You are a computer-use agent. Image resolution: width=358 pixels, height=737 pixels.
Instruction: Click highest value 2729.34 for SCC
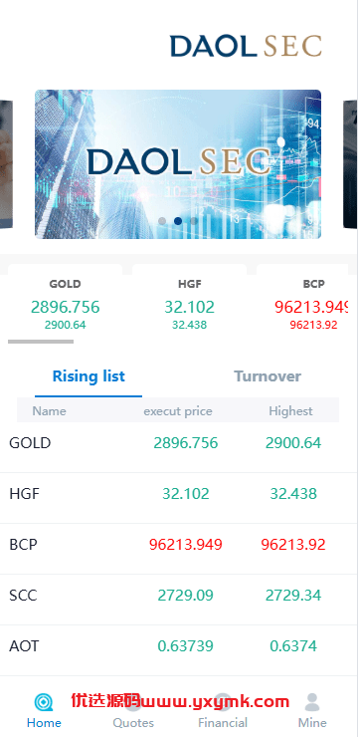(293, 595)
